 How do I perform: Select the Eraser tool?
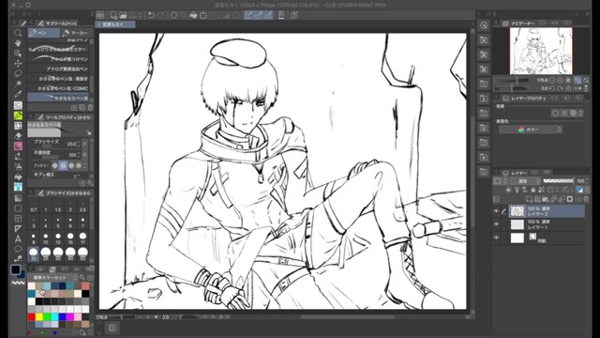(x=18, y=135)
